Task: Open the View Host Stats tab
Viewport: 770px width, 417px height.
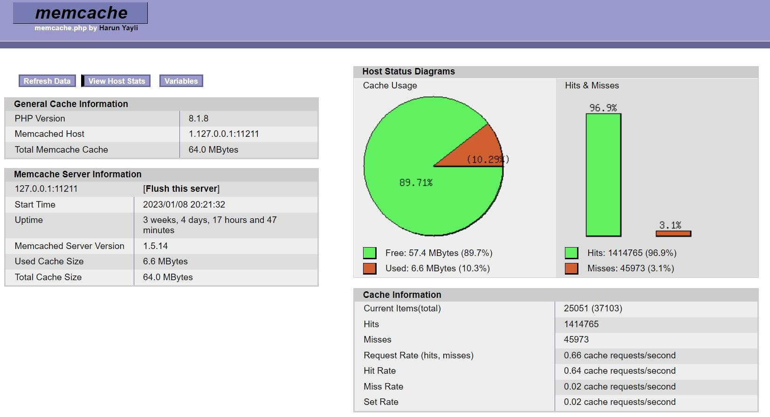Action: (117, 81)
